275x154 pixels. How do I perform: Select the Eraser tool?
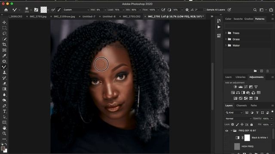click(4, 84)
